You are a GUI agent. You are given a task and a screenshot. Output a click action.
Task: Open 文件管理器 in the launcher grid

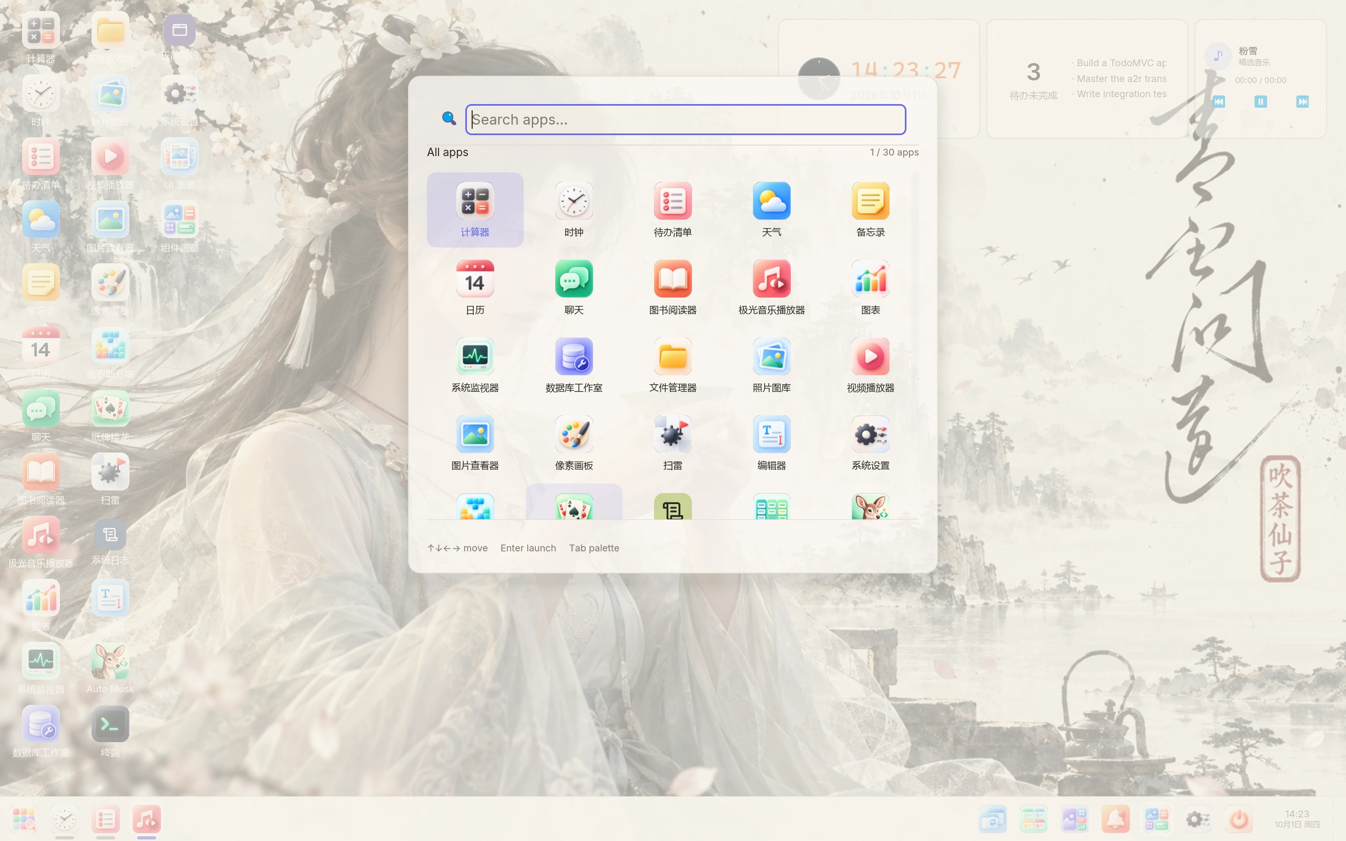click(672, 365)
